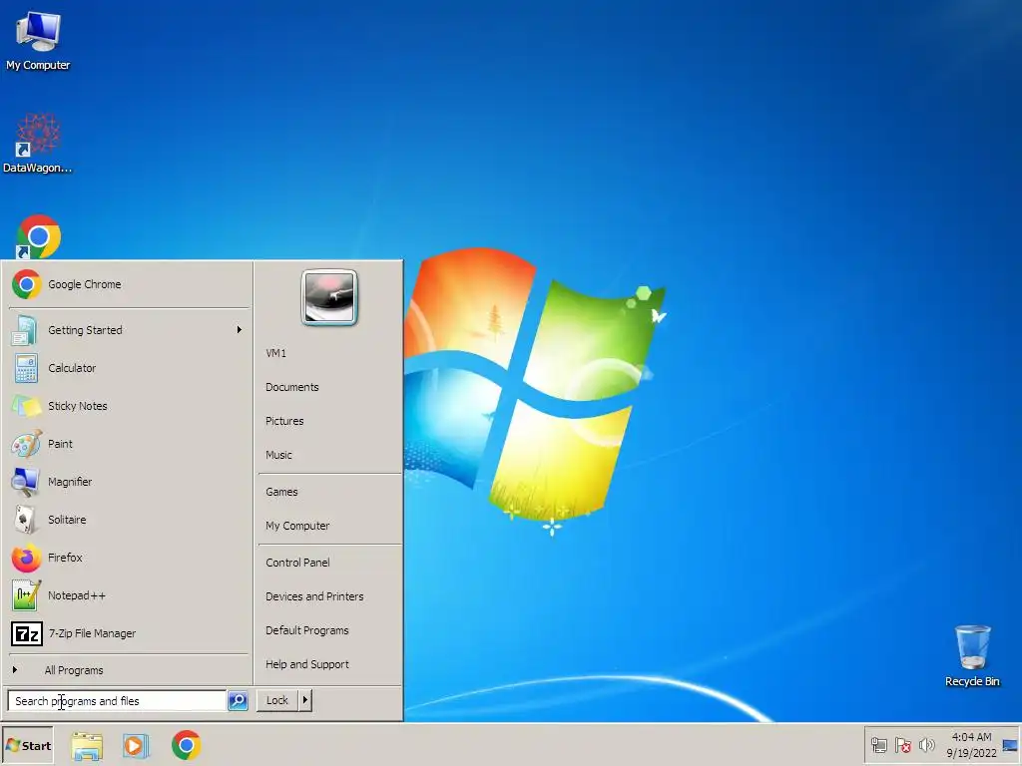Expand All Programs list
Screen dimensions: 1022x766
pyautogui.click(x=129, y=670)
